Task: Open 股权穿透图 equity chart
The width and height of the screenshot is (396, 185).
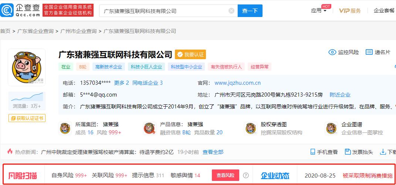Action: [x=274, y=125]
